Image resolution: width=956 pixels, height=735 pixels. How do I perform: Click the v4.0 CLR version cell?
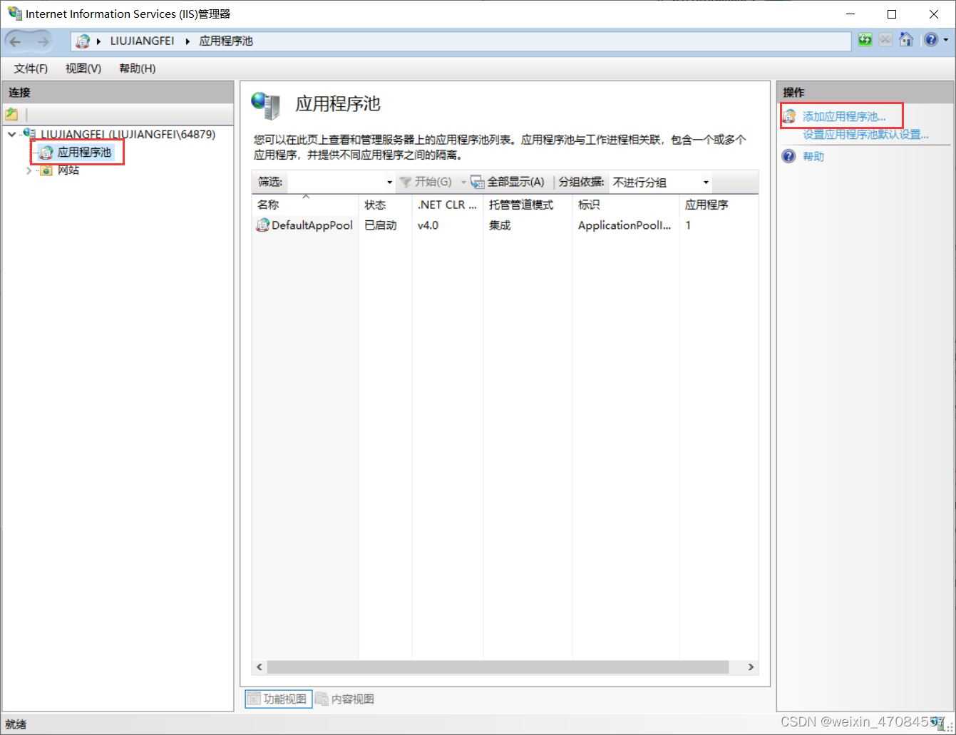[428, 225]
